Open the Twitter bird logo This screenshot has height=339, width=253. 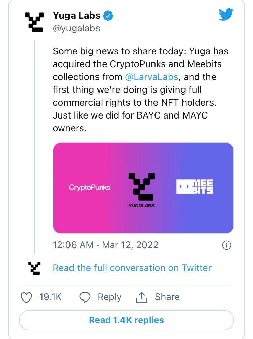coord(226,15)
